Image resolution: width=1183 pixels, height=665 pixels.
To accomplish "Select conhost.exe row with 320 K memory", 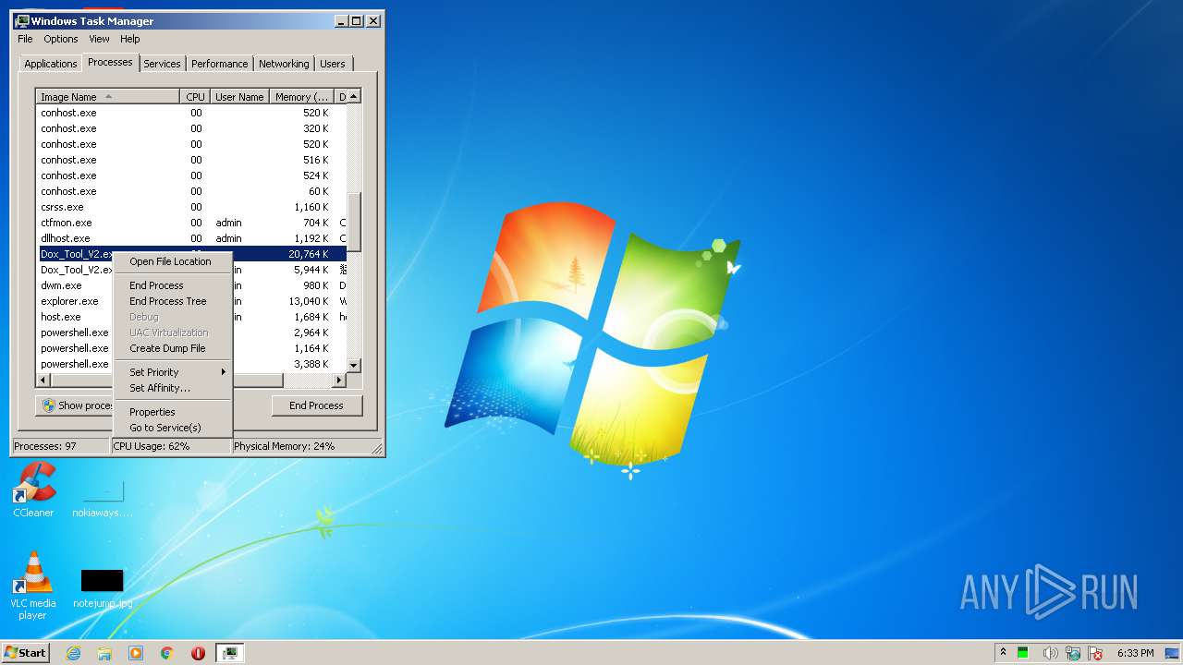I will pyautogui.click(x=191, y=128).
